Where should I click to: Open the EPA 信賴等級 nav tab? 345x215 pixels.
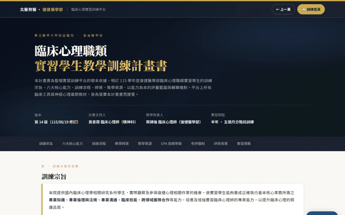click(x=171, y=144)
